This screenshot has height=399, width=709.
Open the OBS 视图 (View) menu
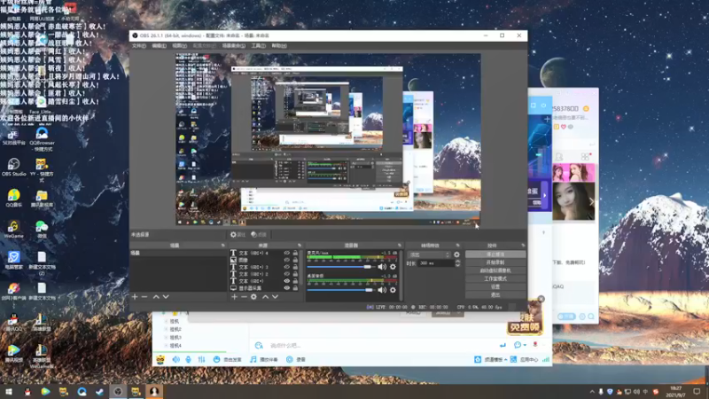[x=179, y=46]
